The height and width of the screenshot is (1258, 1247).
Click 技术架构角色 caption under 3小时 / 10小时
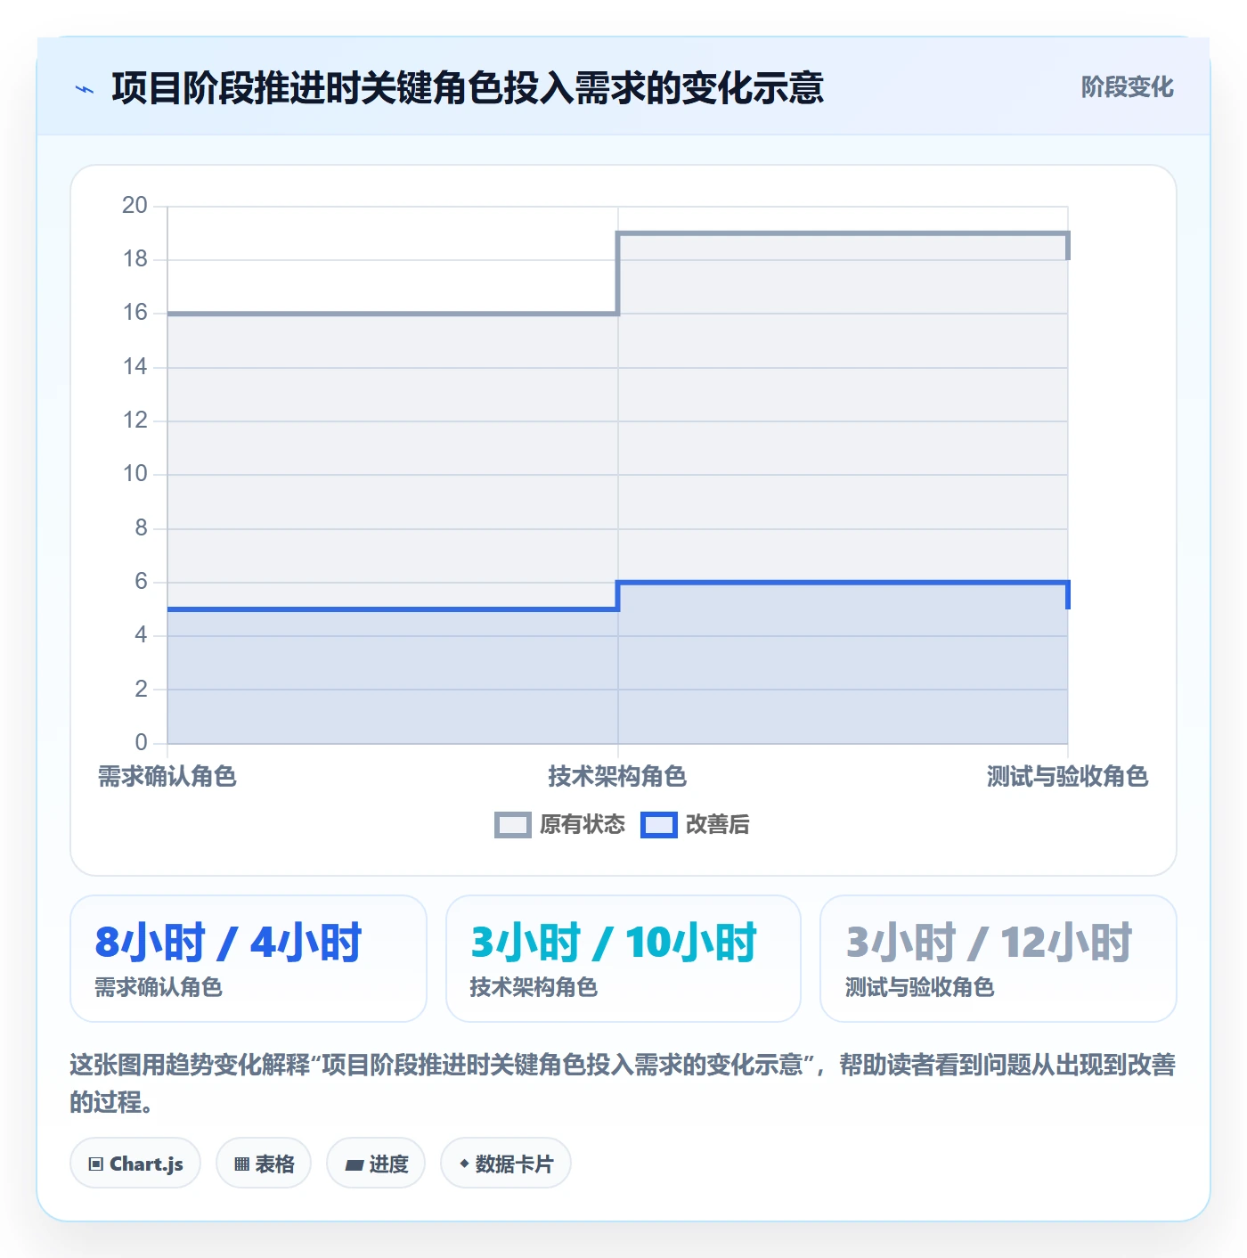click(534, 987)
